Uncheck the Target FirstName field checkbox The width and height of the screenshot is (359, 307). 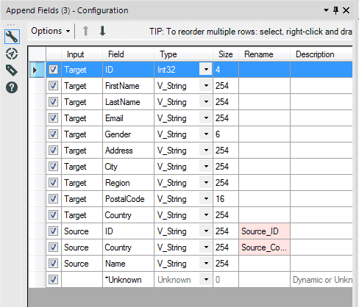(53, 86)
